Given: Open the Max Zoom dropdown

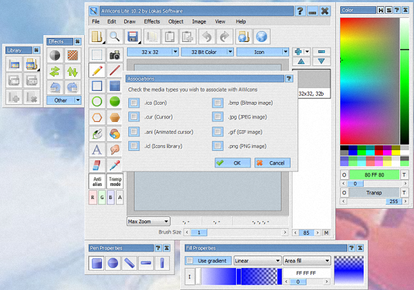Looking at the screenshot, I should coord(148,221).
